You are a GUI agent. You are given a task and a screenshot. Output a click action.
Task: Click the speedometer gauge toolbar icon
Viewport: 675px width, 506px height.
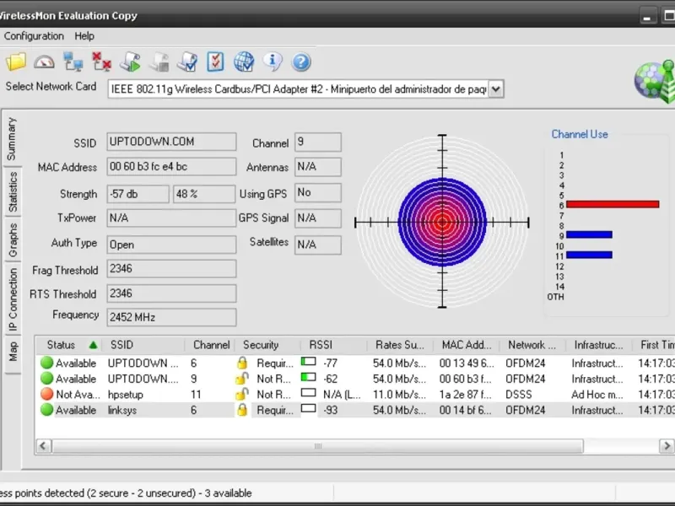[44, 62]
